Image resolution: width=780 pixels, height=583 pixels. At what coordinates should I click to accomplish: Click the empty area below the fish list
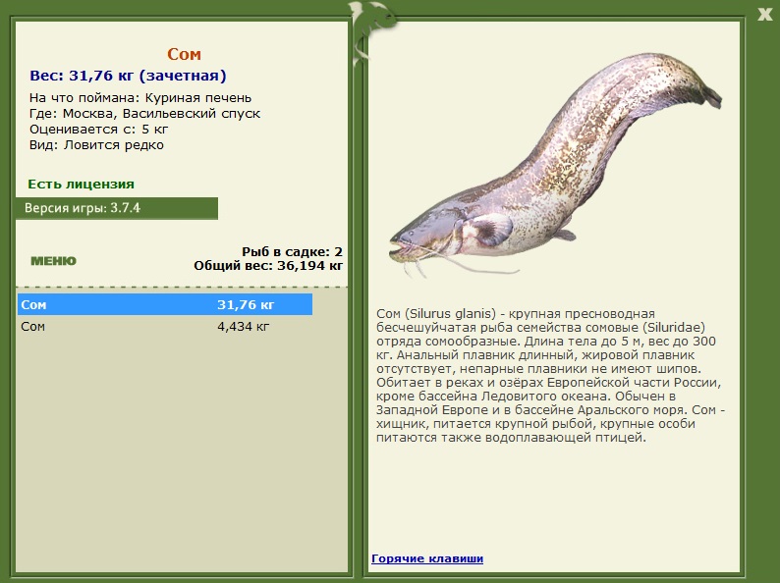182,451
